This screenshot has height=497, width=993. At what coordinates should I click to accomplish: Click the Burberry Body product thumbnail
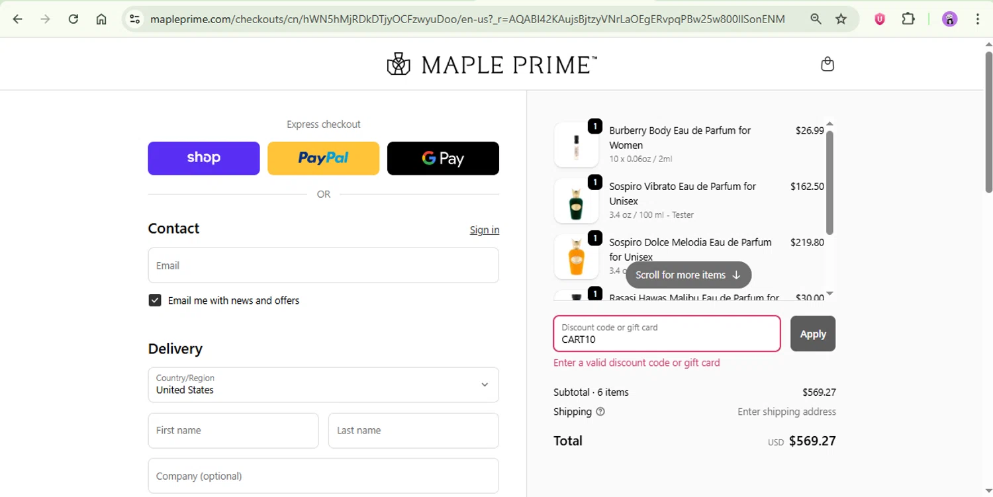pyautogui.click(x=577, y=145)
